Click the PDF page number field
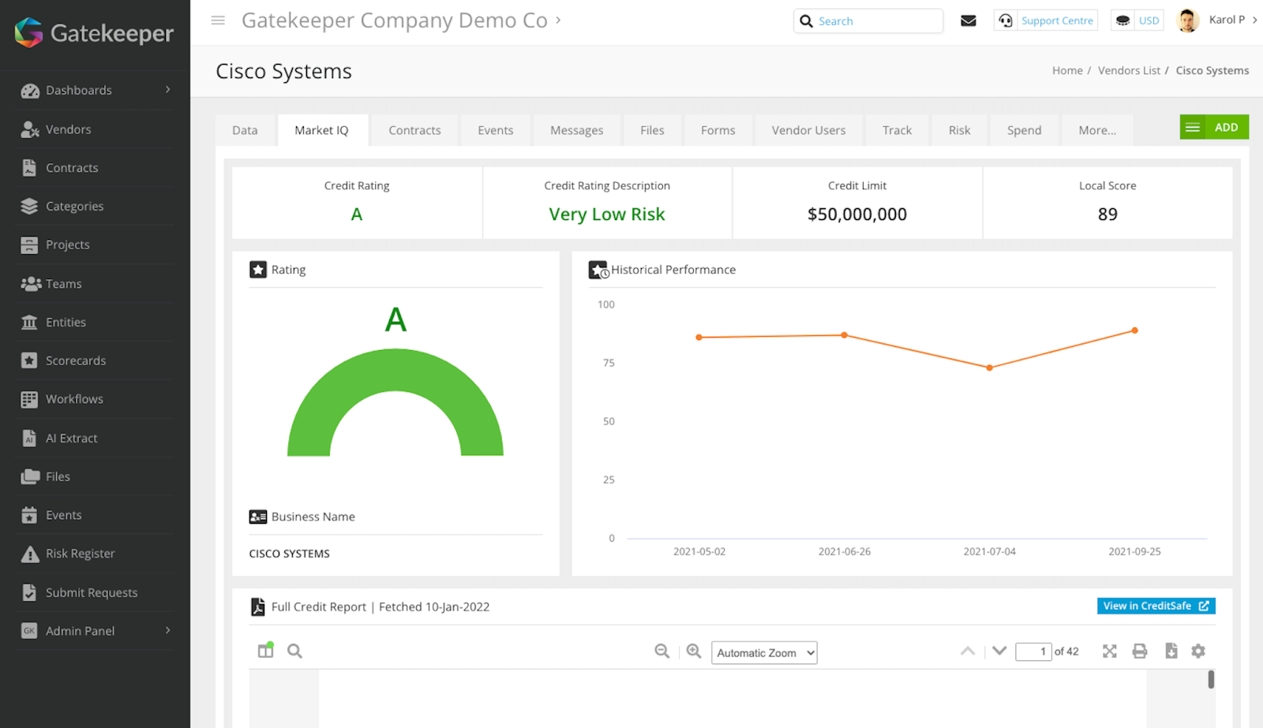Screen dimensions: 1263x728 pyautogui.click(x=1033, y=651)
